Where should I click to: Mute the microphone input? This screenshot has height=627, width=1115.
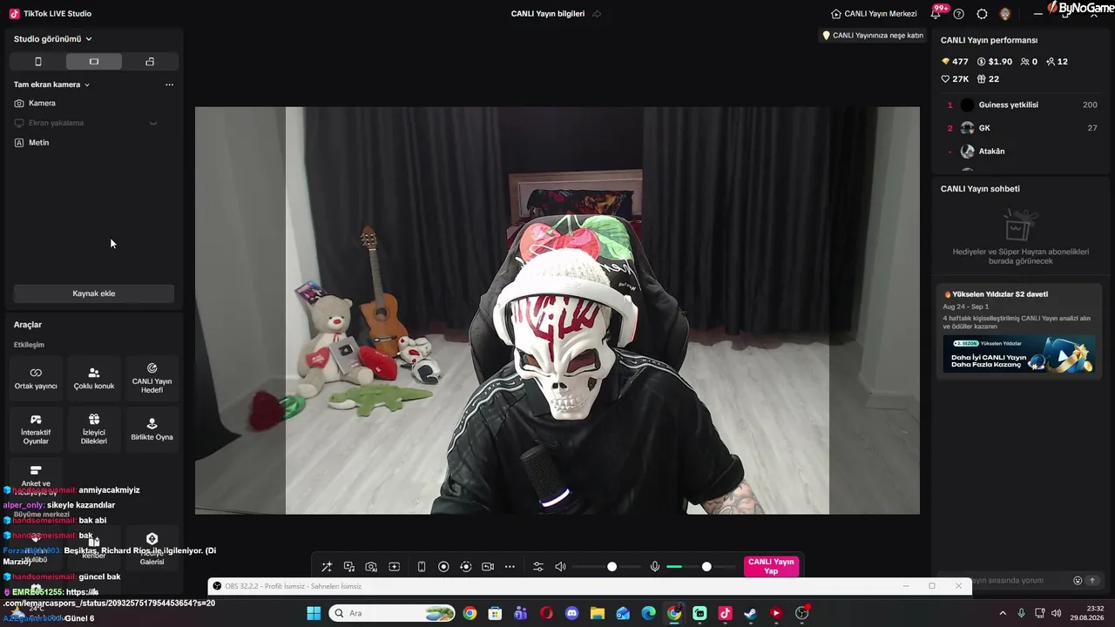click(655, 567)
